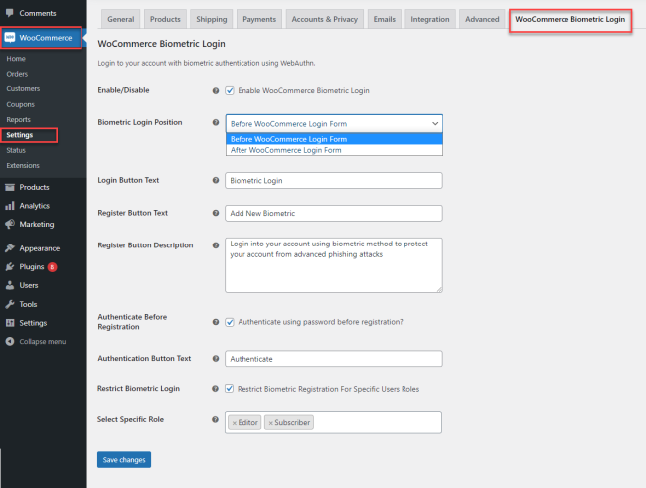Remove the Editor role tag
Screen dimensions: 646x488
(234, 423)
